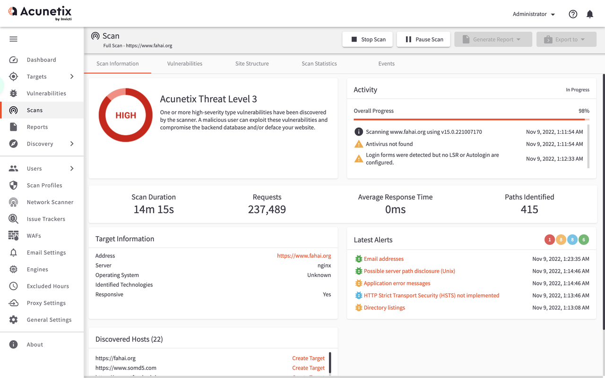Expand the Discovery submenu chevron

(72, 144)
